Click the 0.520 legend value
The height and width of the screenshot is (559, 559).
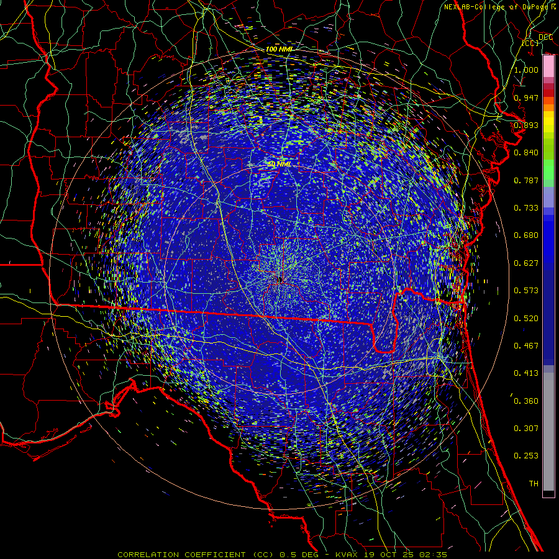coord(526,319)
